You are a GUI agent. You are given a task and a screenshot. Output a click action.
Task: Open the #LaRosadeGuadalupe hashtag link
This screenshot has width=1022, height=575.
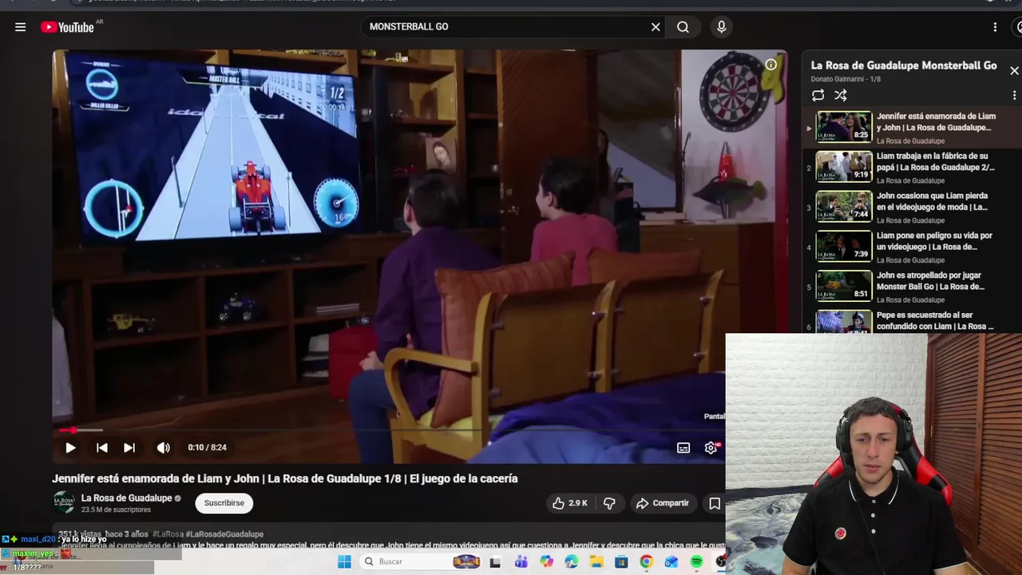225,534
